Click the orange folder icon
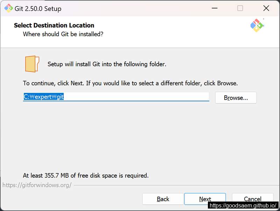This screenshot has height=211, width=280. point(32,64)
